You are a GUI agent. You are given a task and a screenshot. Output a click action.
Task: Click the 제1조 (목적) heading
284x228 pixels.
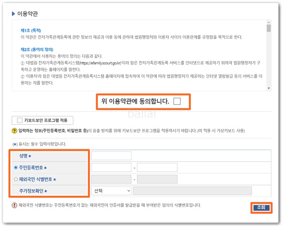click(x=31, y=30)
